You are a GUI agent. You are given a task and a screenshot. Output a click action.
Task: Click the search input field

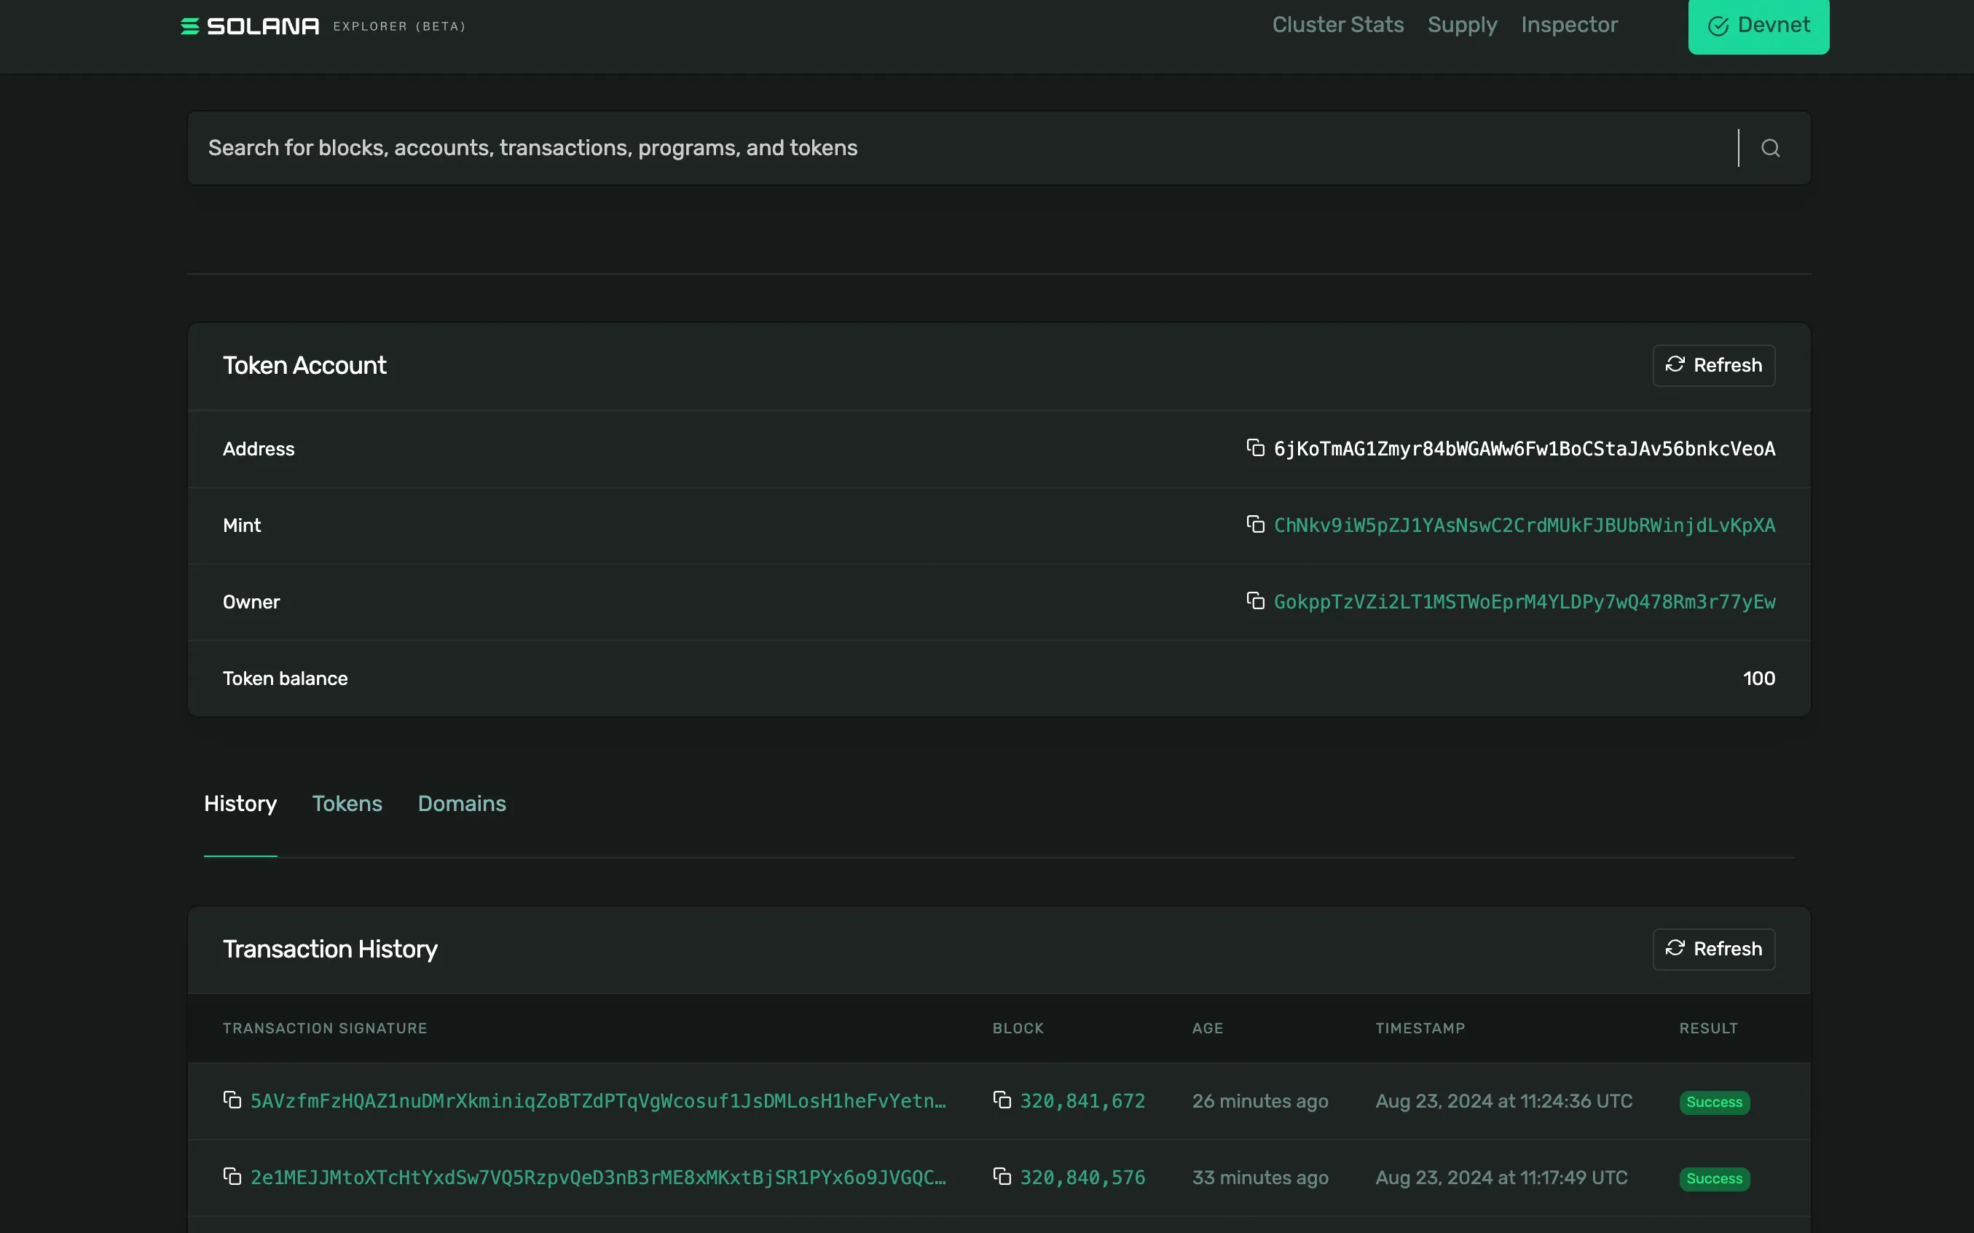pyautogui.click(x=897, y=148)
